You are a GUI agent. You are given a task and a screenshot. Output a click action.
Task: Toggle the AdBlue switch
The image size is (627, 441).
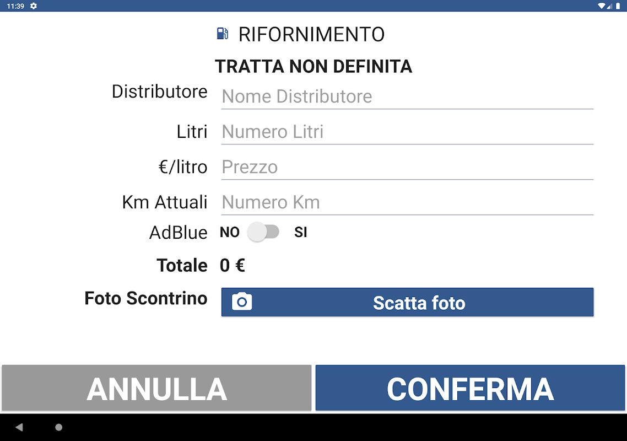(263, 232)
